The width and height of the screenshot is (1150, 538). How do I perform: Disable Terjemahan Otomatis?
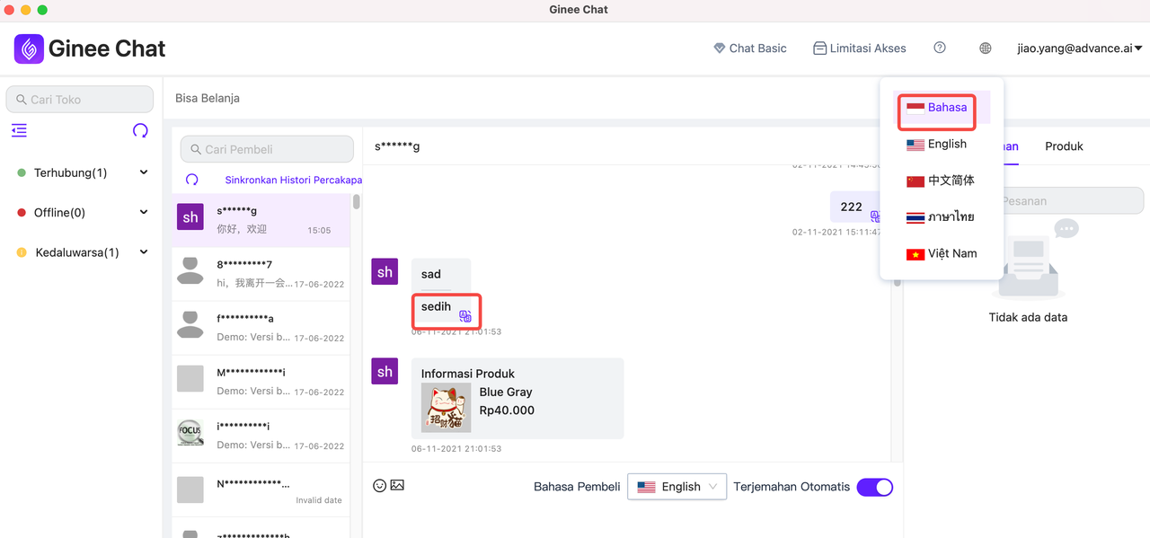tap(874, 487)
